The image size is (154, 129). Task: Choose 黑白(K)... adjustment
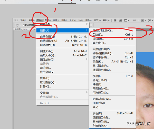112,62
